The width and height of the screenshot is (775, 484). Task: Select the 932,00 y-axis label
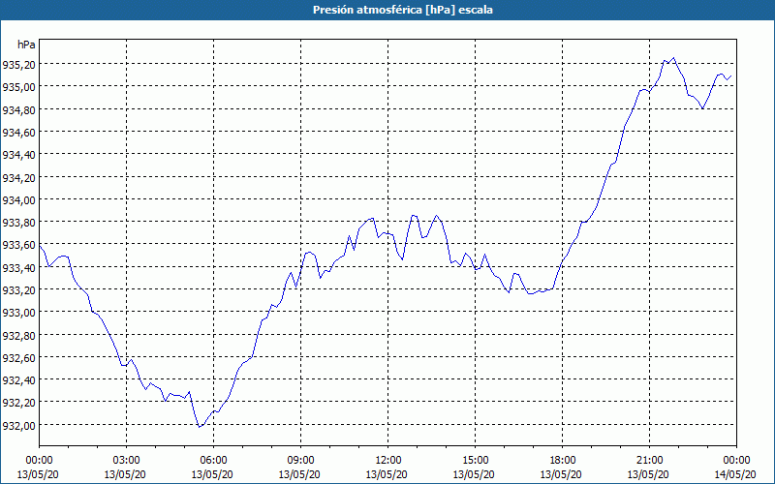(18, 425)
